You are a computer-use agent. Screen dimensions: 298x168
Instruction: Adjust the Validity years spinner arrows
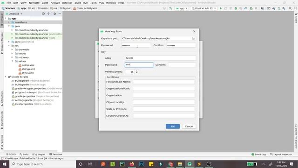pos(136,72)
